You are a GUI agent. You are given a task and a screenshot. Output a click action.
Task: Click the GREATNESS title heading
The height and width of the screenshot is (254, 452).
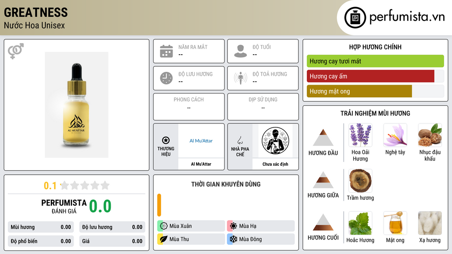[x=36, y=12]
